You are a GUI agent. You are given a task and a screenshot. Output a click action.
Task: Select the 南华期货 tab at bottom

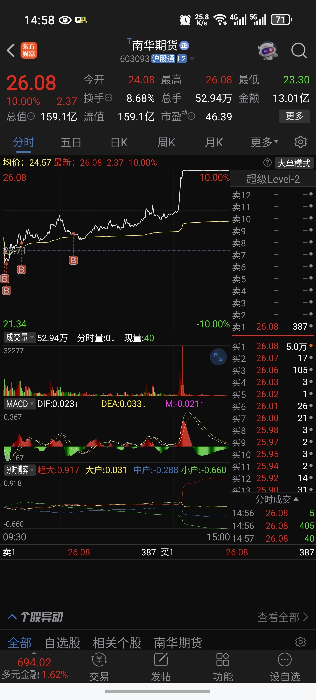click(x=178, y=643)
